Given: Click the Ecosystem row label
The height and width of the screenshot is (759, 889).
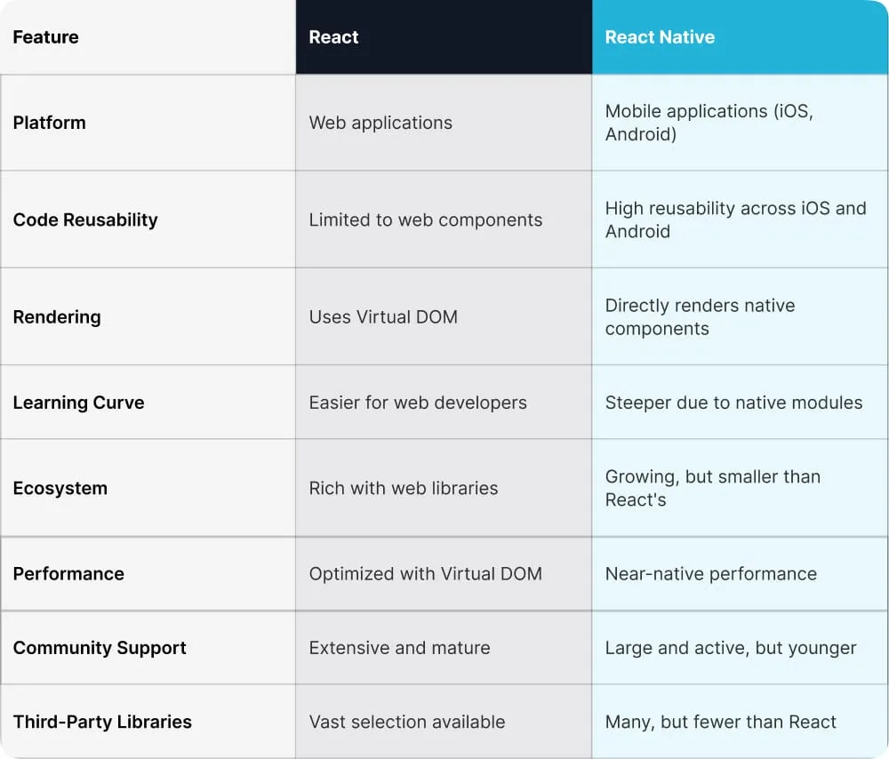Looking at the screenshot, I should (x=60, y=488).
